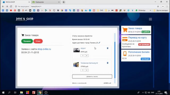Click the site info icon in address bar
This screenshot has width=170, height=95.
tap(16, 6)
